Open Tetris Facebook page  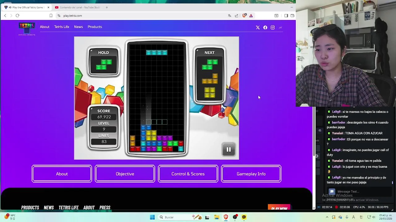(x=265, y=27)
